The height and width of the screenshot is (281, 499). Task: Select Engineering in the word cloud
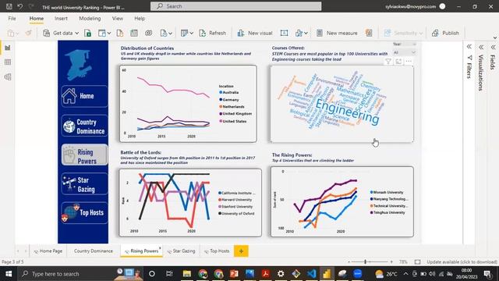point(347,112)
